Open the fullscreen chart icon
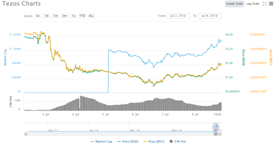 (265, 4)
